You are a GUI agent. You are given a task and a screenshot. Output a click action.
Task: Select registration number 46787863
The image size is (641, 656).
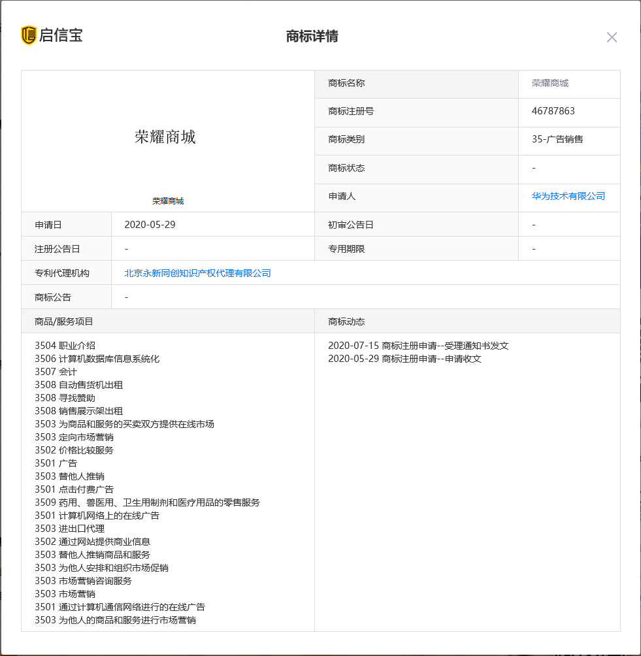[553, 111]
